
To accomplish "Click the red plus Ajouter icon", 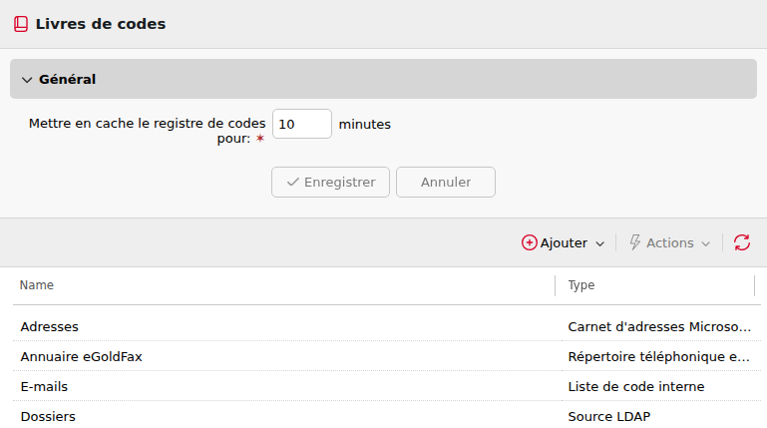I will [529, 242].
